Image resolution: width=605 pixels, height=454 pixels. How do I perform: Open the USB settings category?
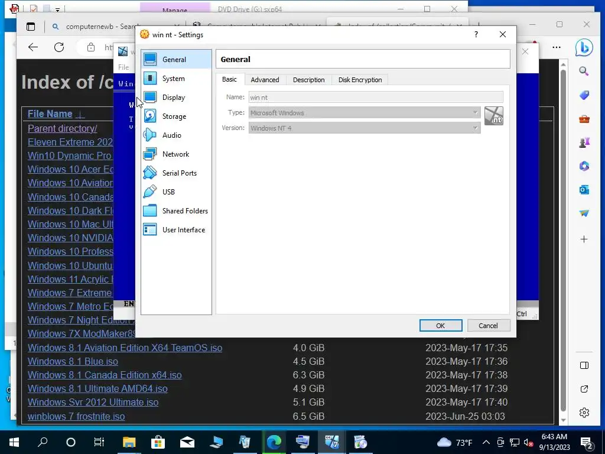click(176, 192)
